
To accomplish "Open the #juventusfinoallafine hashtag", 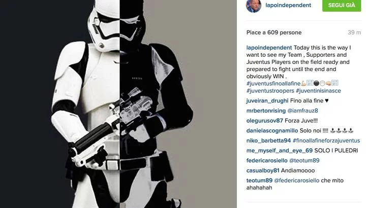I will point(273,83).
